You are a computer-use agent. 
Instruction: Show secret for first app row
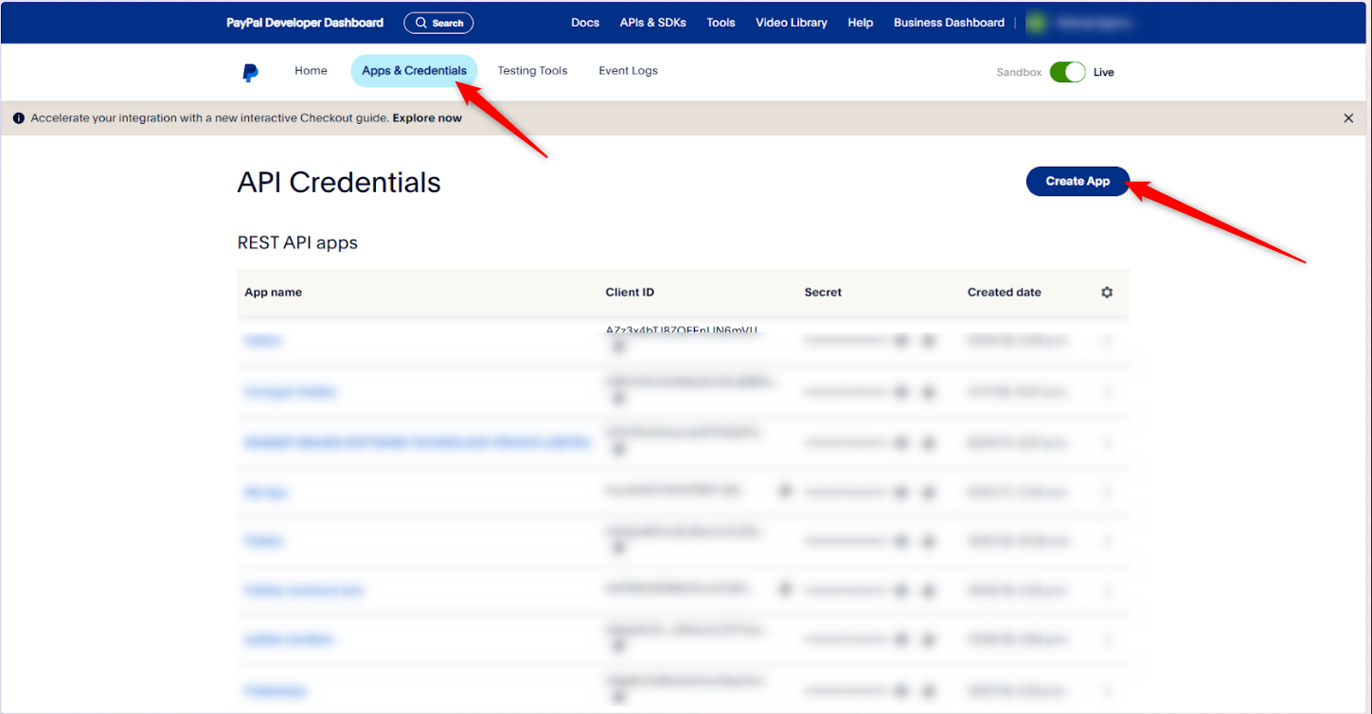901,341
